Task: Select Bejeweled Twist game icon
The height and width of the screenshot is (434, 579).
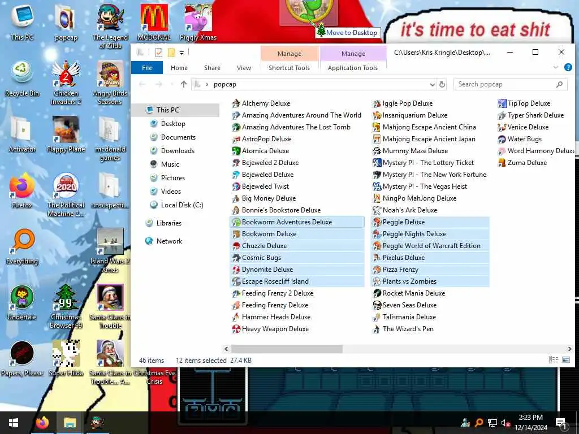Action: point(236,186)
